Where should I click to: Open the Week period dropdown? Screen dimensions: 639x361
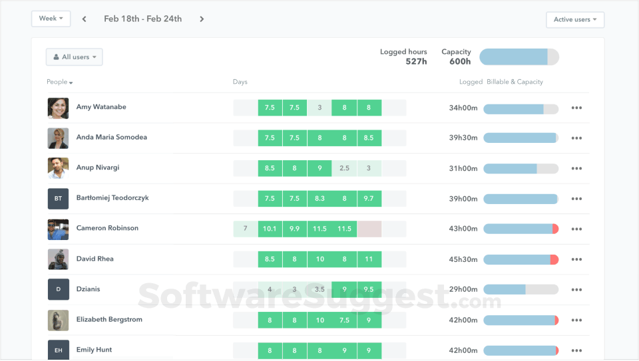51,19
